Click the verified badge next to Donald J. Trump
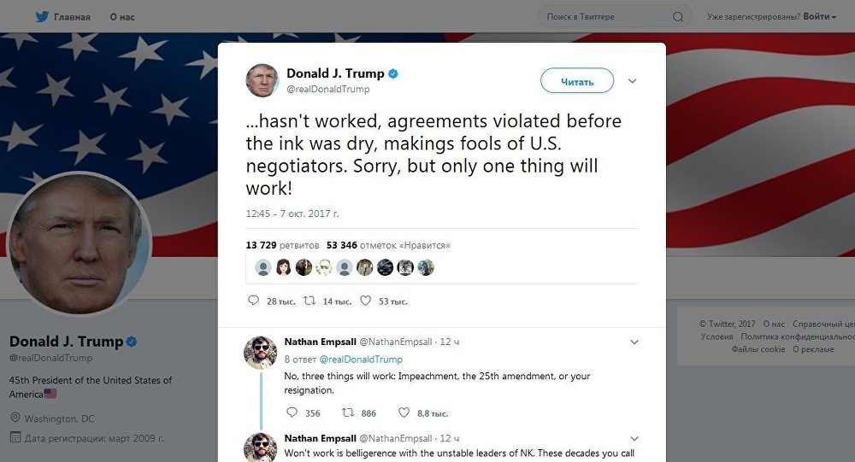The width and height of the screenshot is (855, 462). click(x=392, y=73)
